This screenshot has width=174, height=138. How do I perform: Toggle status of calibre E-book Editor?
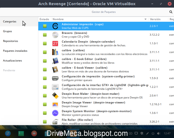point(45,61)
